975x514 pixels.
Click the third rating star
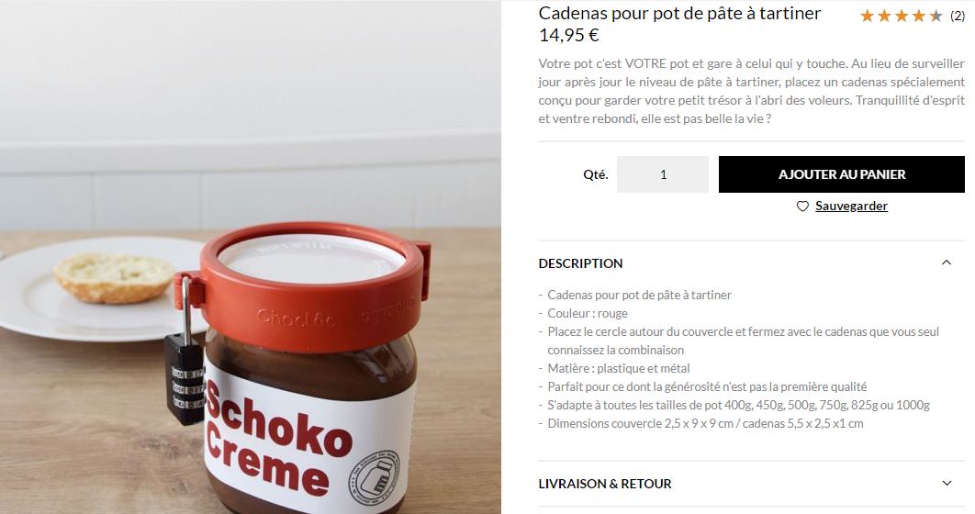(902, 17)
